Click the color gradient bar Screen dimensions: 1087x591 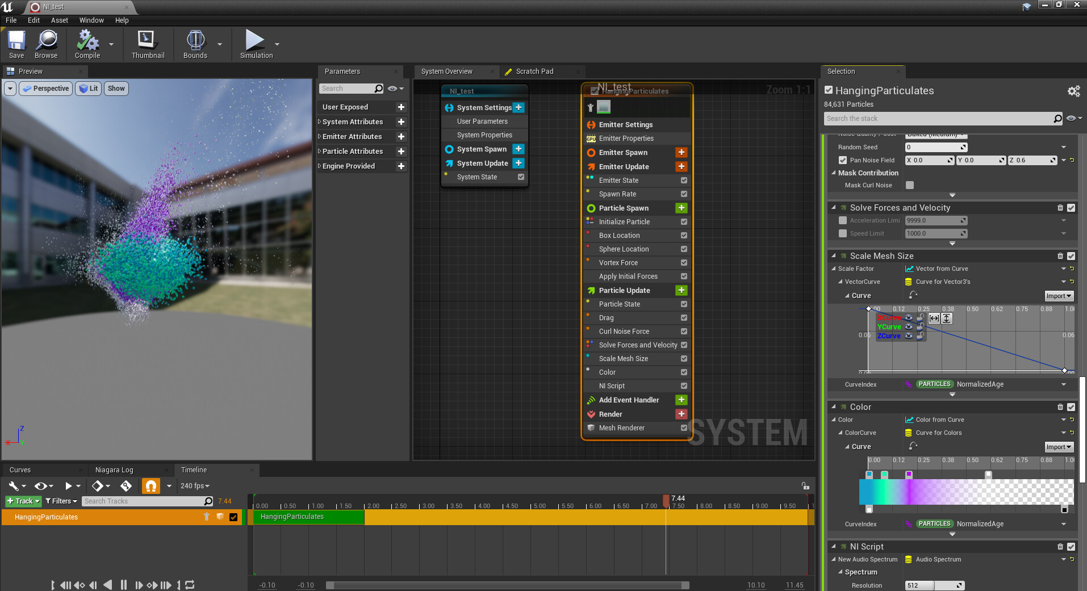coord(965,492)
